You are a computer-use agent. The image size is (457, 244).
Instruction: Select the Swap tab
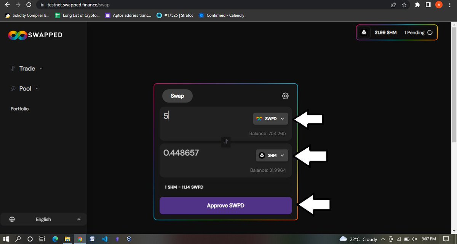coord(177,96)
